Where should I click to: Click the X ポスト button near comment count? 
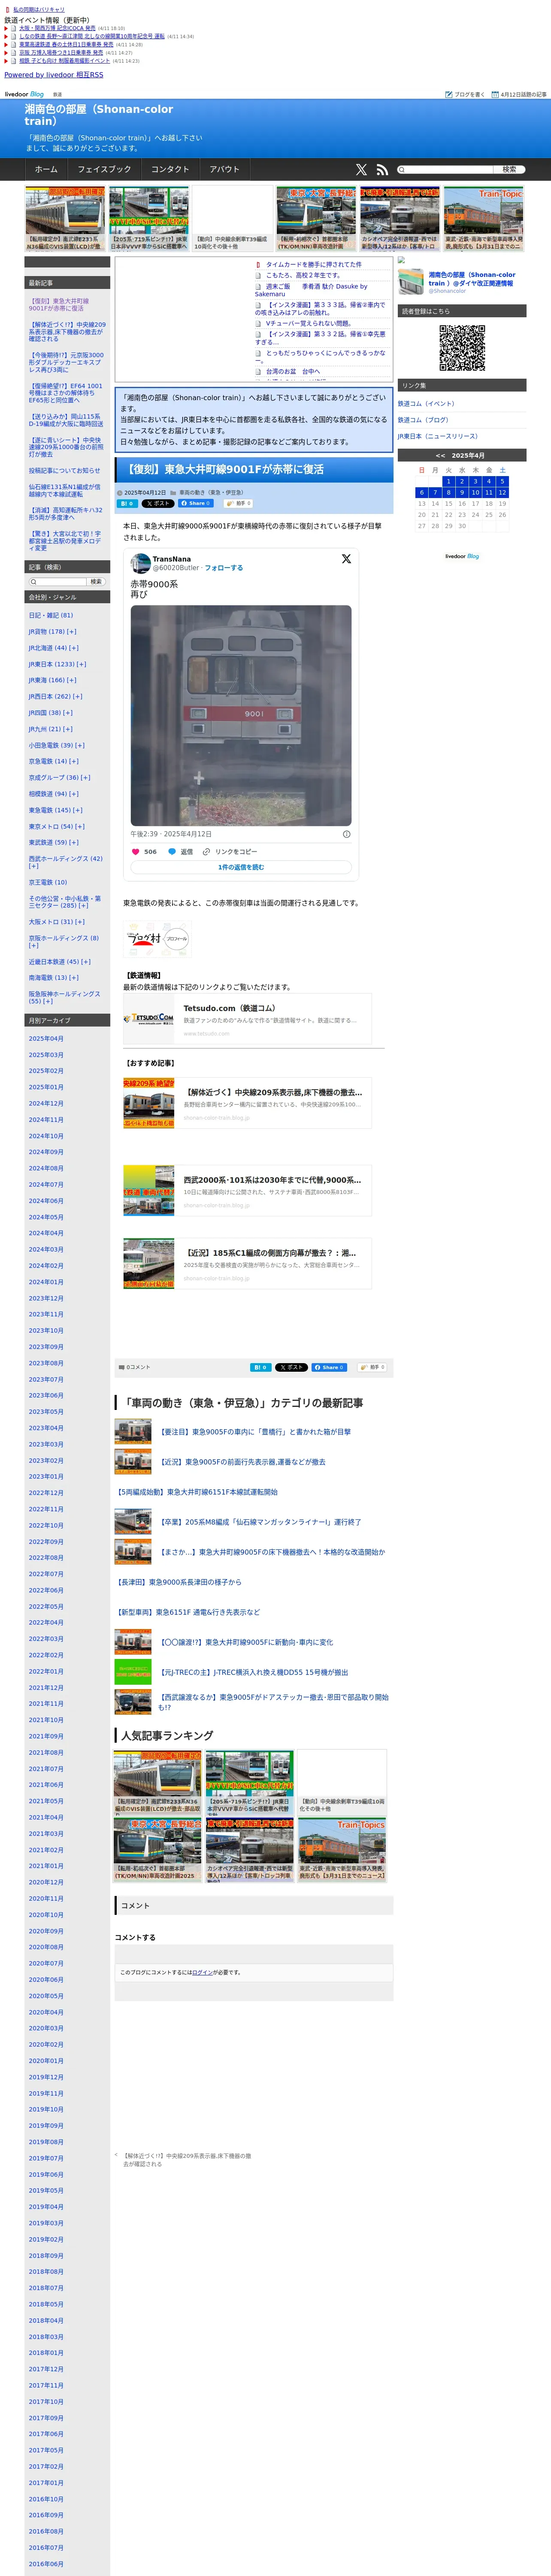tap(291, 1367)
